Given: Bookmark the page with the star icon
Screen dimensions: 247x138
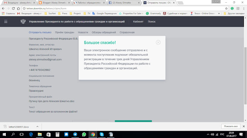Looking at the screenshot, I should (x=226, y=8).
